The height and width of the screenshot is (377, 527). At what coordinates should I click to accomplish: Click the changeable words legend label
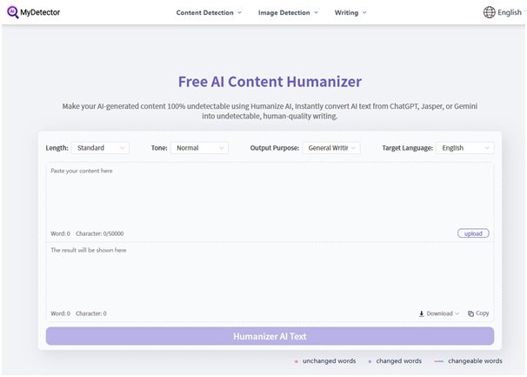click(475, 360)
